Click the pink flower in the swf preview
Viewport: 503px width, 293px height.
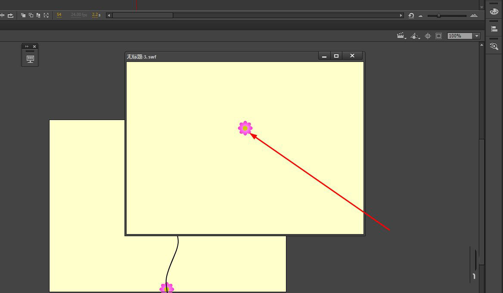pyautogui.click(x=245, y=128)
